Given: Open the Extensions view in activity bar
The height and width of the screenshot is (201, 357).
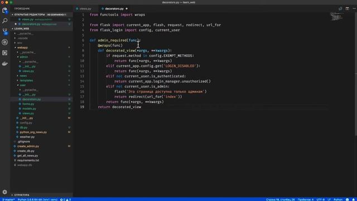Looking at the screenshot, I should (x=5, y=52).
